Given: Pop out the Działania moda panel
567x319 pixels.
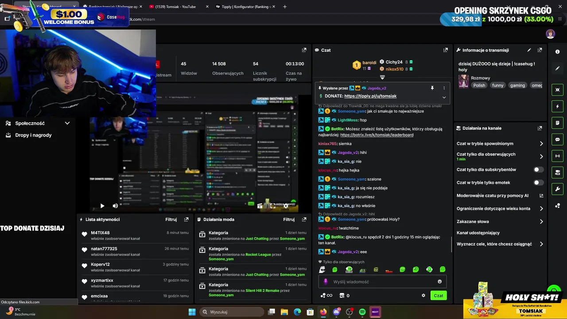Looking at the screenshot, I should 304,219.
